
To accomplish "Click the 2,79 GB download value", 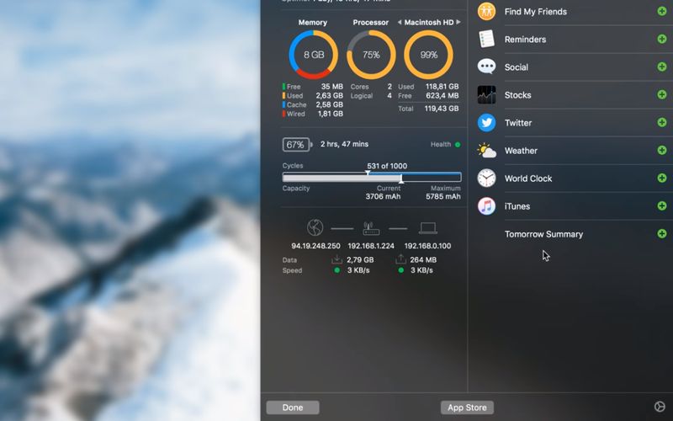I will click(360, 259).
